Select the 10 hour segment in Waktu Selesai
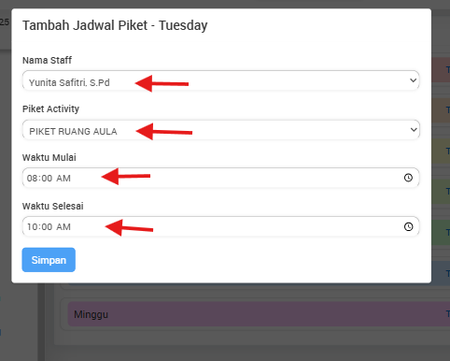The height and width of the screenshot is (361, 450). coord(32,226)
